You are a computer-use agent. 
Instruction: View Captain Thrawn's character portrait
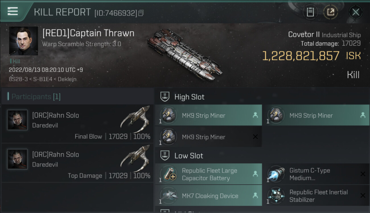coord(23,41)
